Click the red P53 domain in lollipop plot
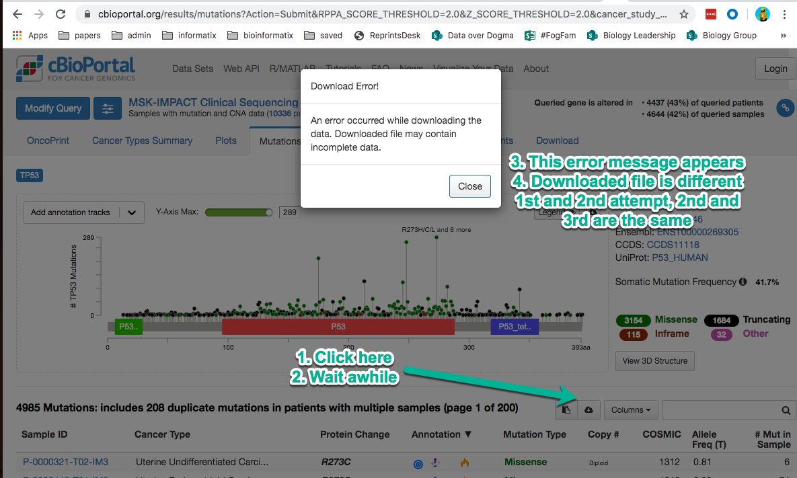This screenshot has height=478, width=797. (x=338, y=327)
